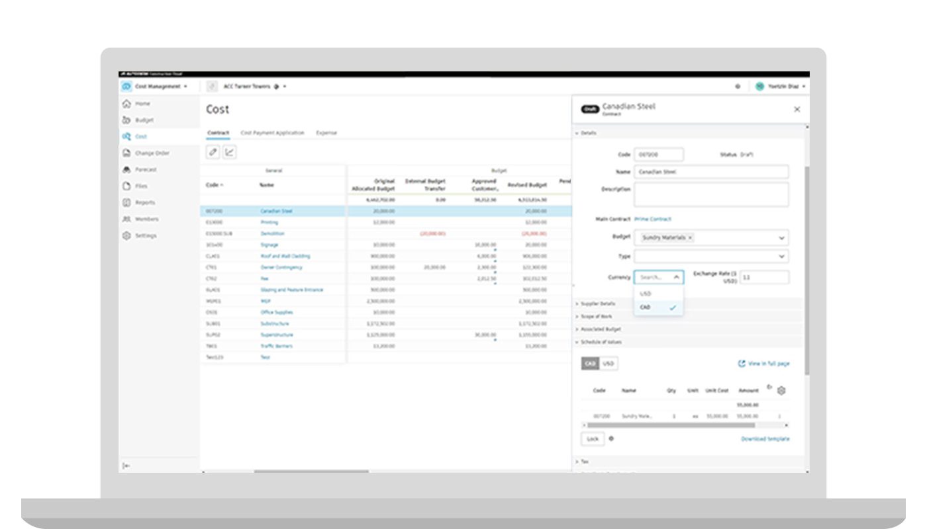Open the Budget dropdown arrow
This screenshot has width=927, height=529.
pyautogui.click(x=781, y=238)
